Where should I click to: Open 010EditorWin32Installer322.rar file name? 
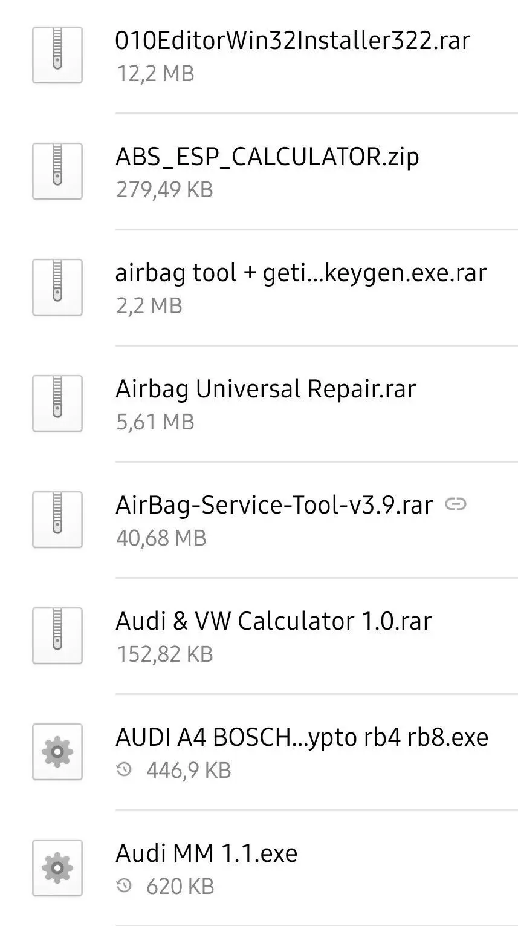coord(293,41)
